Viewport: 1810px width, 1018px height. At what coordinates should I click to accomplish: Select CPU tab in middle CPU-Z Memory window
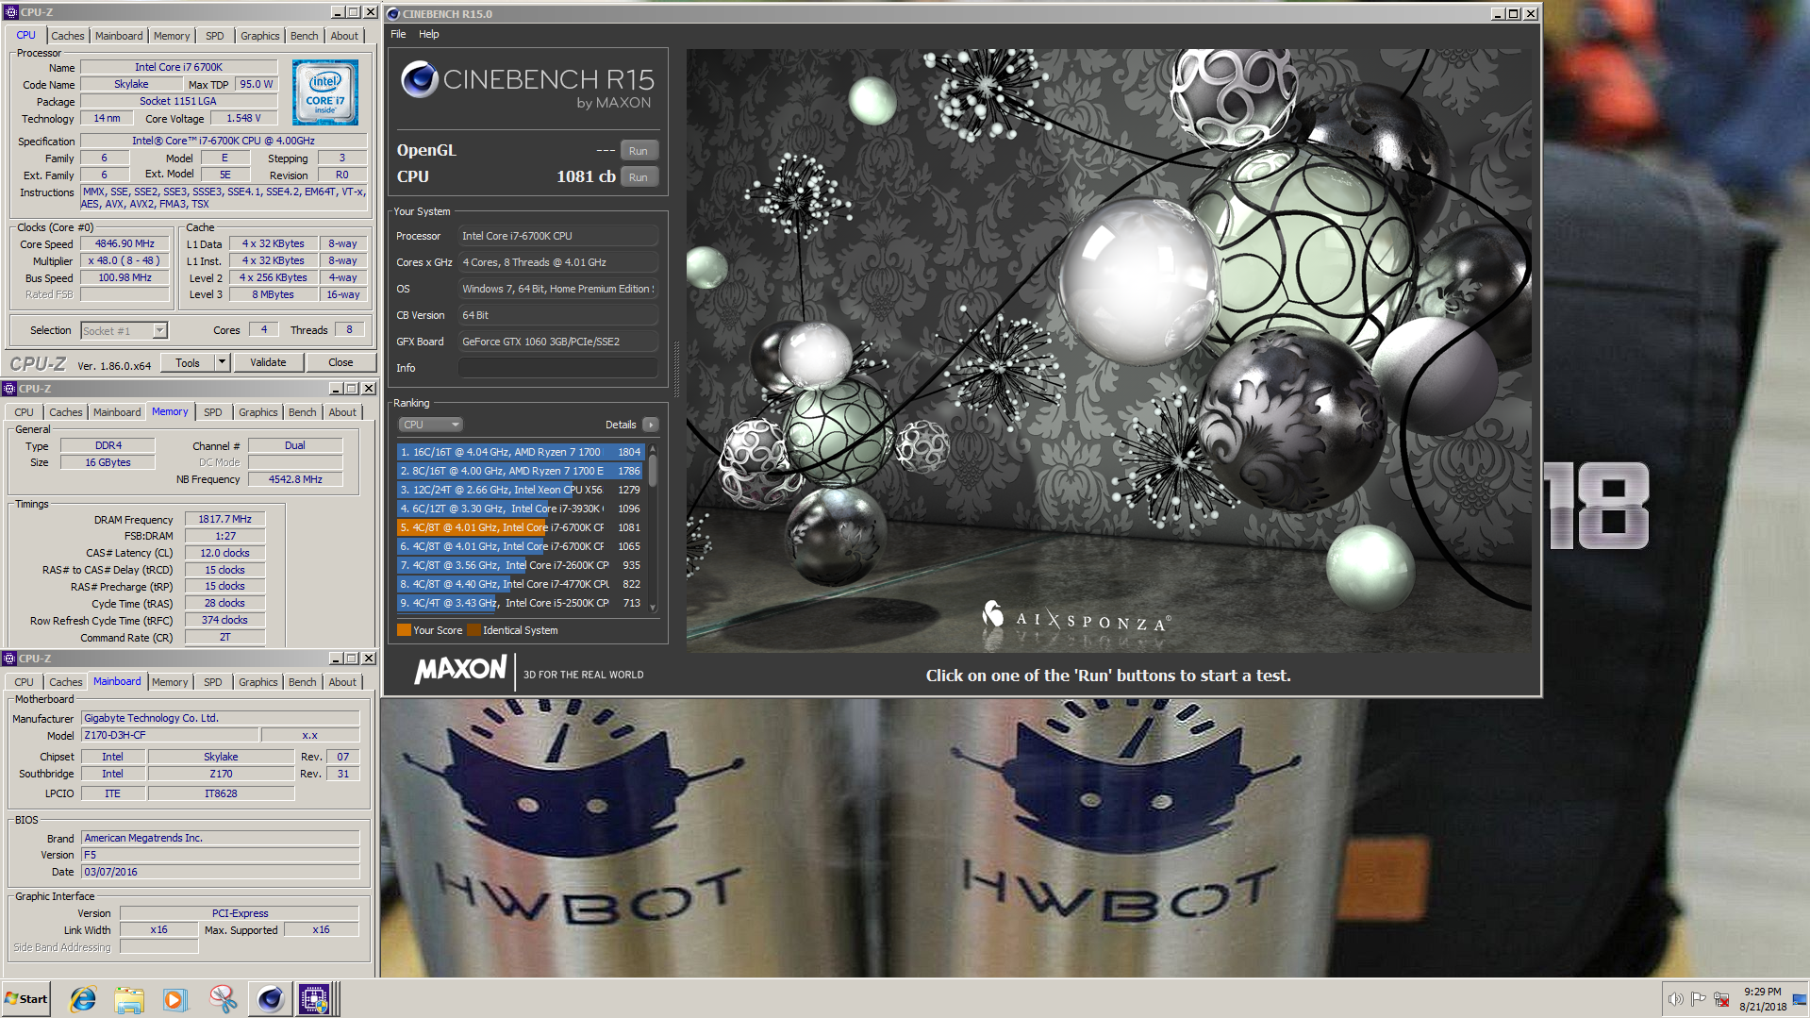pyautogui.click(x=24, y=412)
